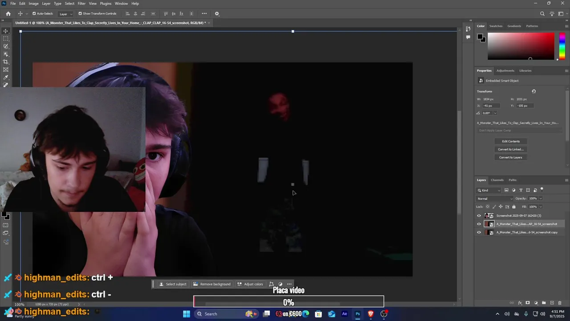Open the Fill slider dropdown arrow
The width and height of the screenshot is (570, 321).
pyautogui.click(x=541, y=207)
